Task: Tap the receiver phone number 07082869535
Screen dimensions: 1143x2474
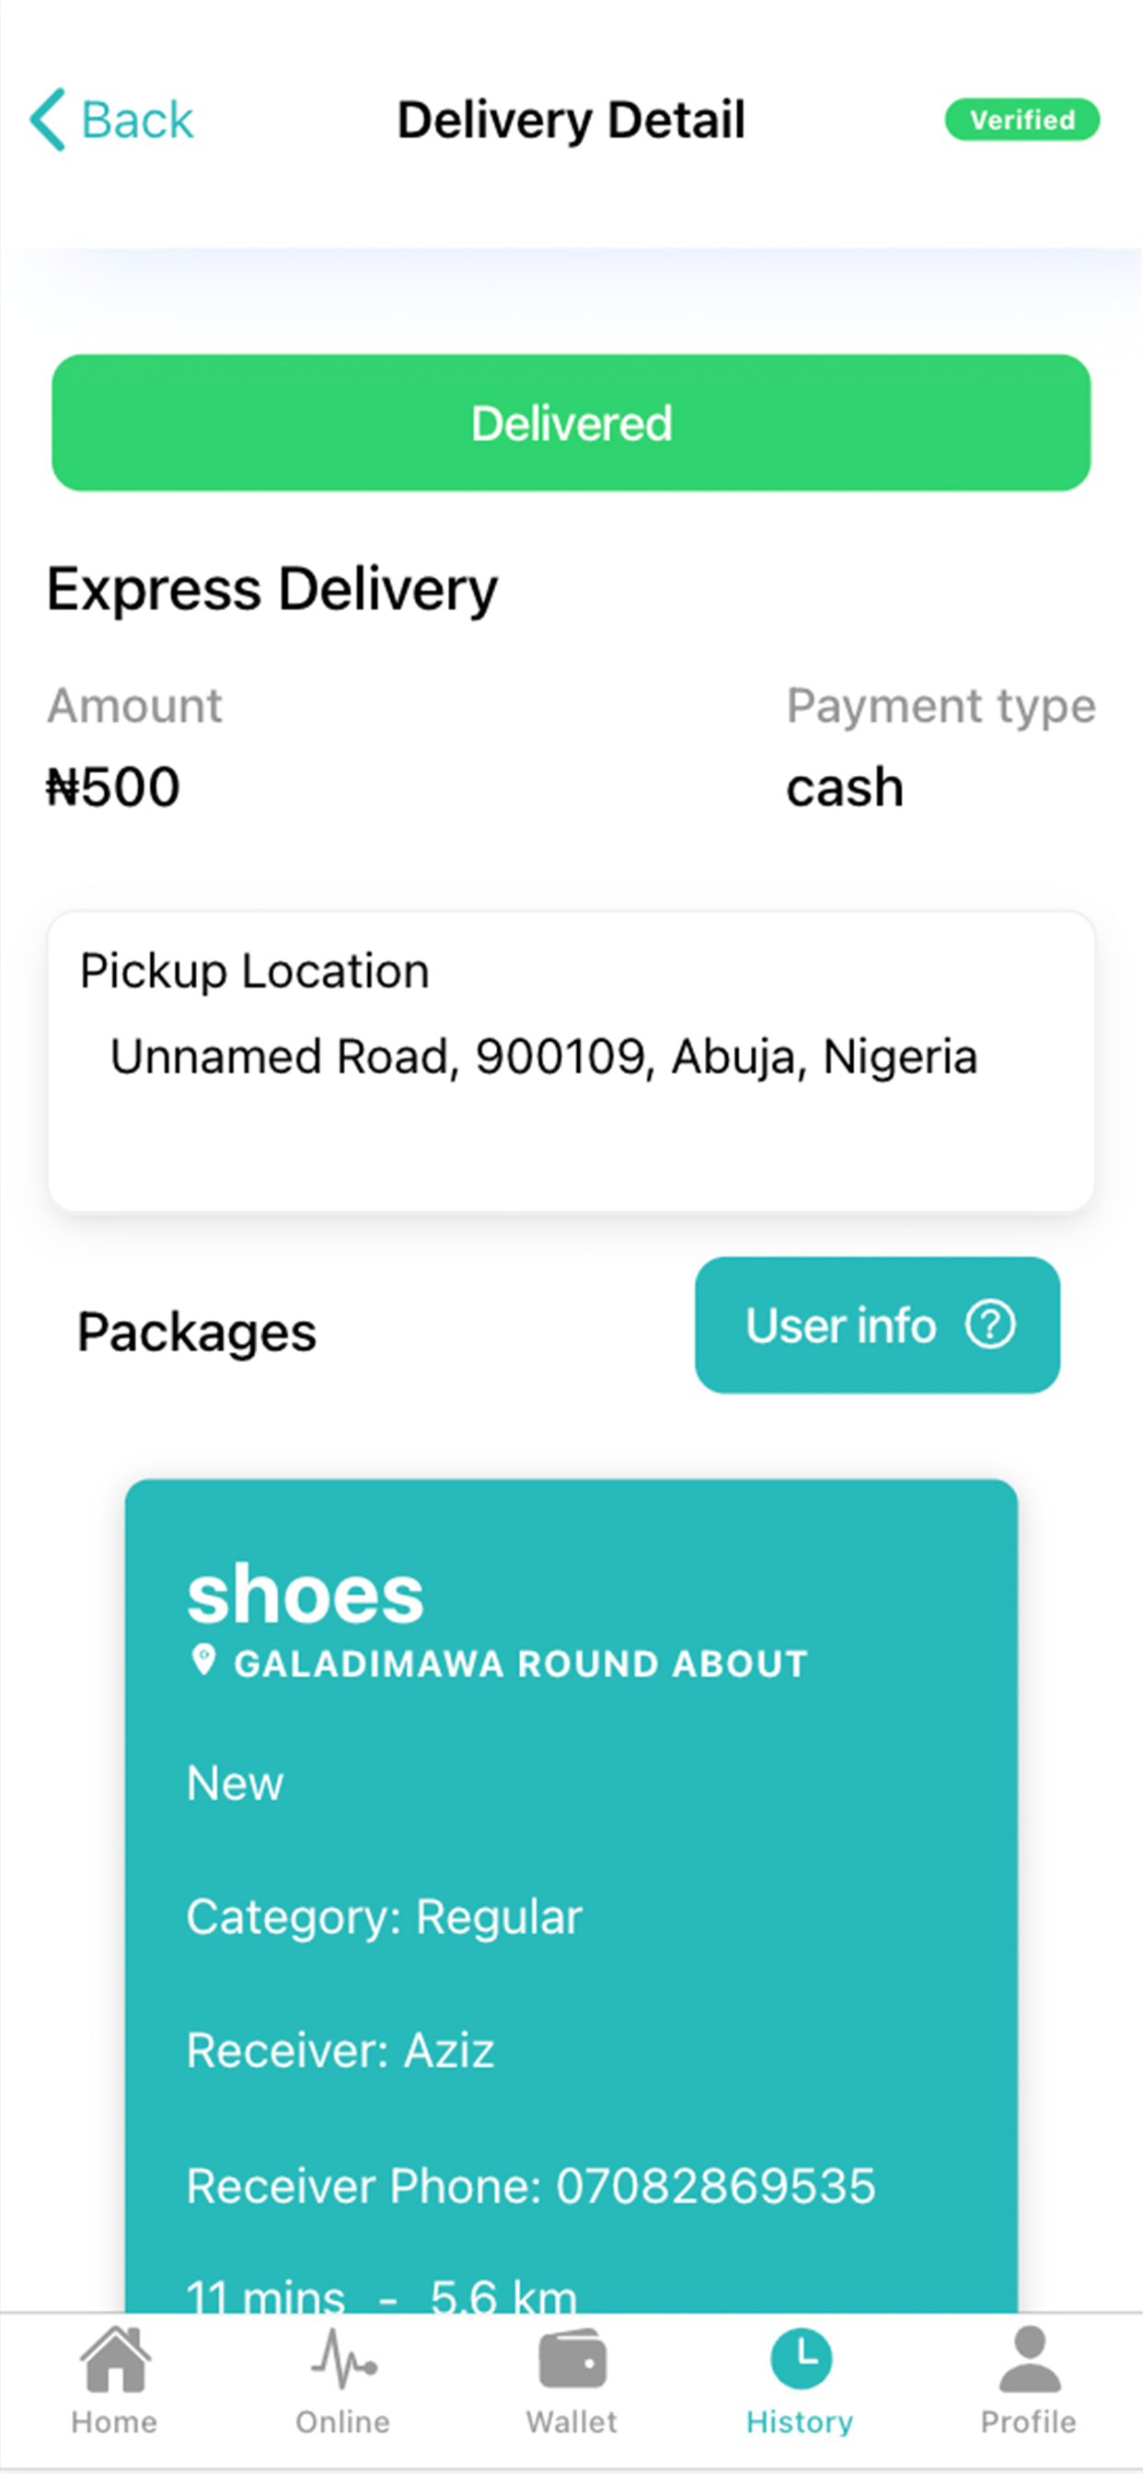Action: coord(716,2186)
